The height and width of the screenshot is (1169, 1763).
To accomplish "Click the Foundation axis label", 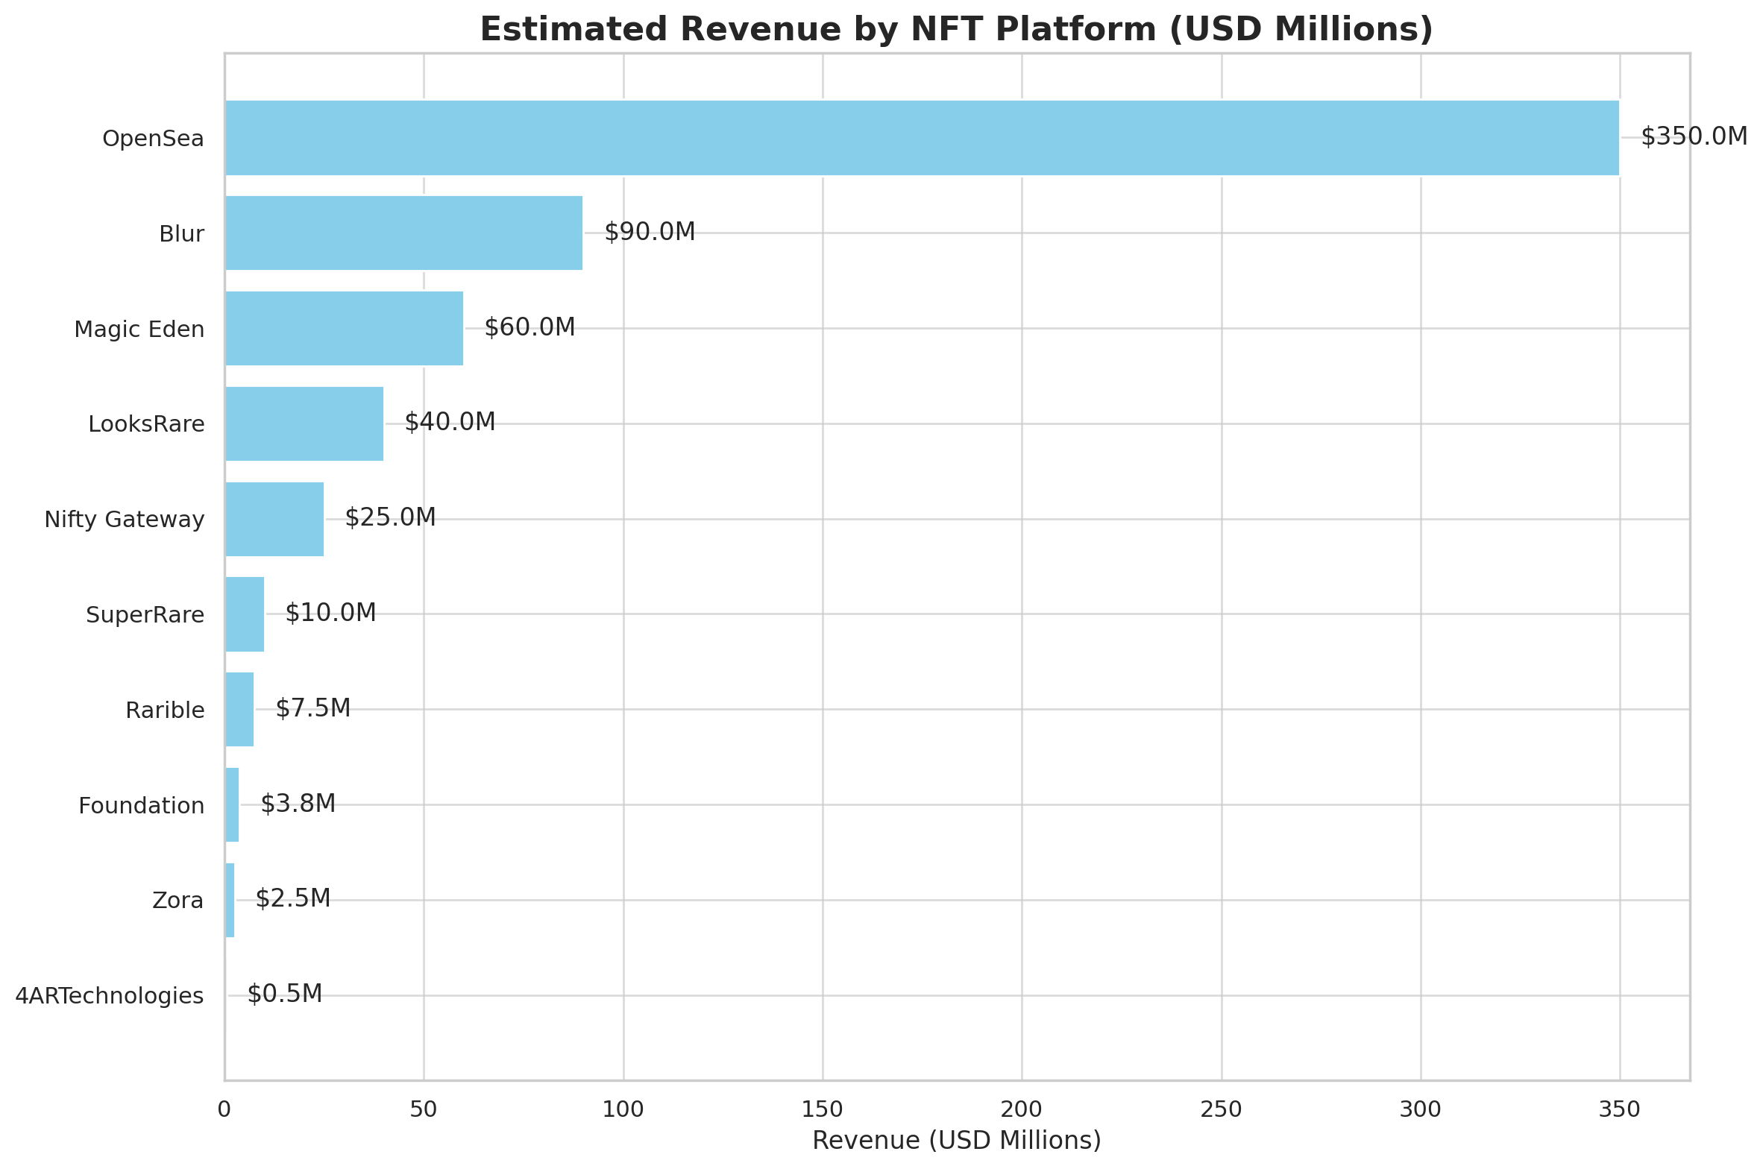I will click(x=141, y=806).
